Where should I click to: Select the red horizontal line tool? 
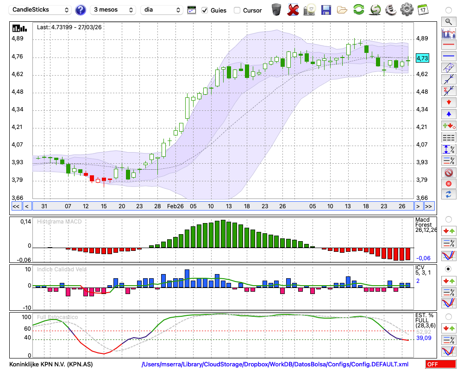click(448, 45)
